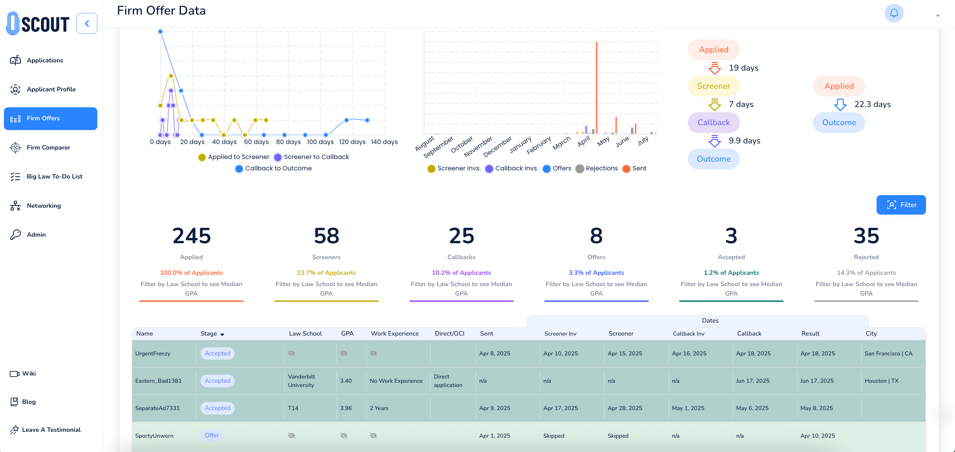
Task: Open the Applications mailbox icon
Action: 15,60
